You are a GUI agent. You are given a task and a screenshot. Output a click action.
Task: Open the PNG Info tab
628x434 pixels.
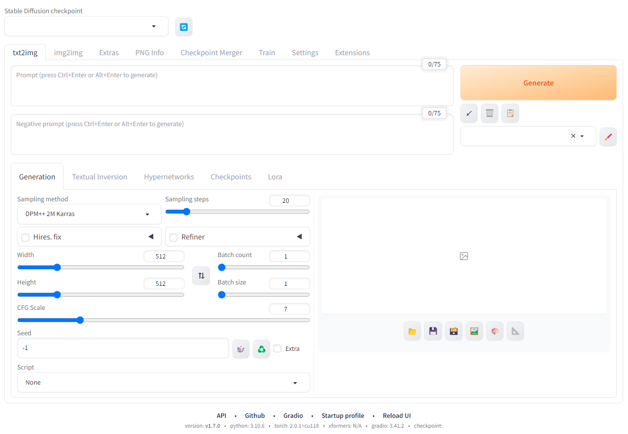click(x=150, y=53)
